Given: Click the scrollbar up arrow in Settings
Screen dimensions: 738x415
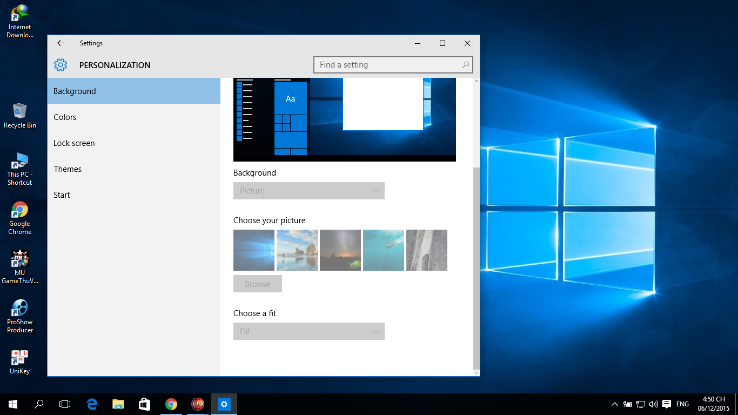Looking at the screenshot, I should [x=476, y=81].
